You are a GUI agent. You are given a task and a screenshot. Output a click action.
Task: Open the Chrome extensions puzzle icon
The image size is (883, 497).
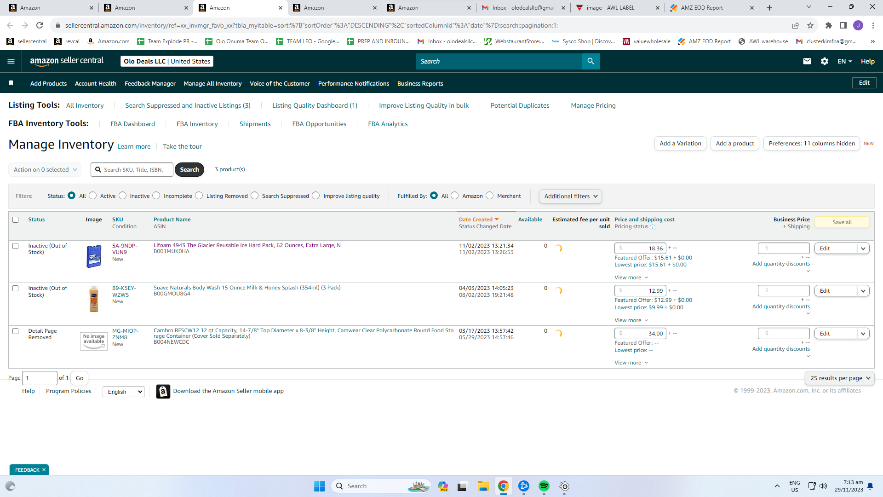point(829,25)
